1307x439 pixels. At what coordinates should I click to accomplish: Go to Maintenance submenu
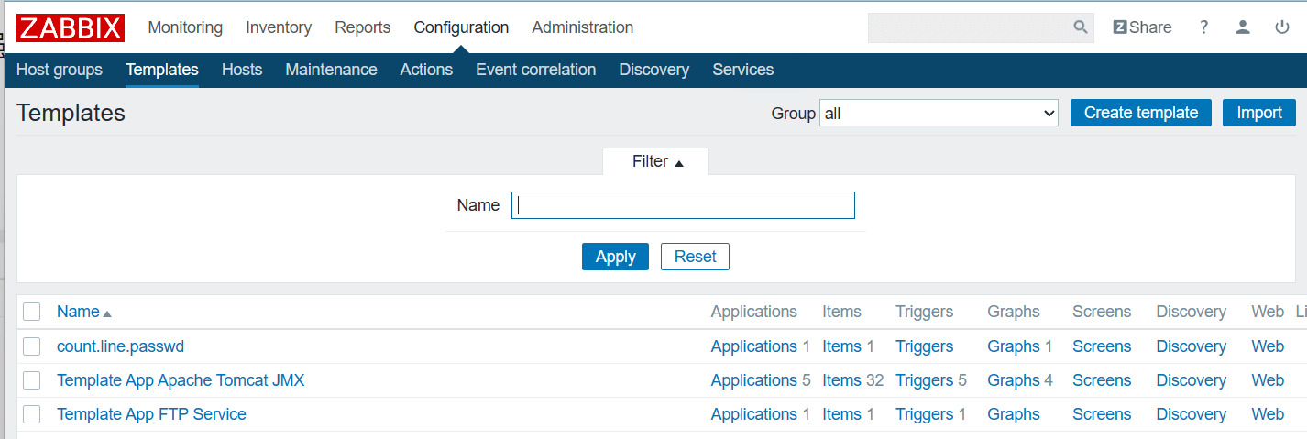(331, 70)
